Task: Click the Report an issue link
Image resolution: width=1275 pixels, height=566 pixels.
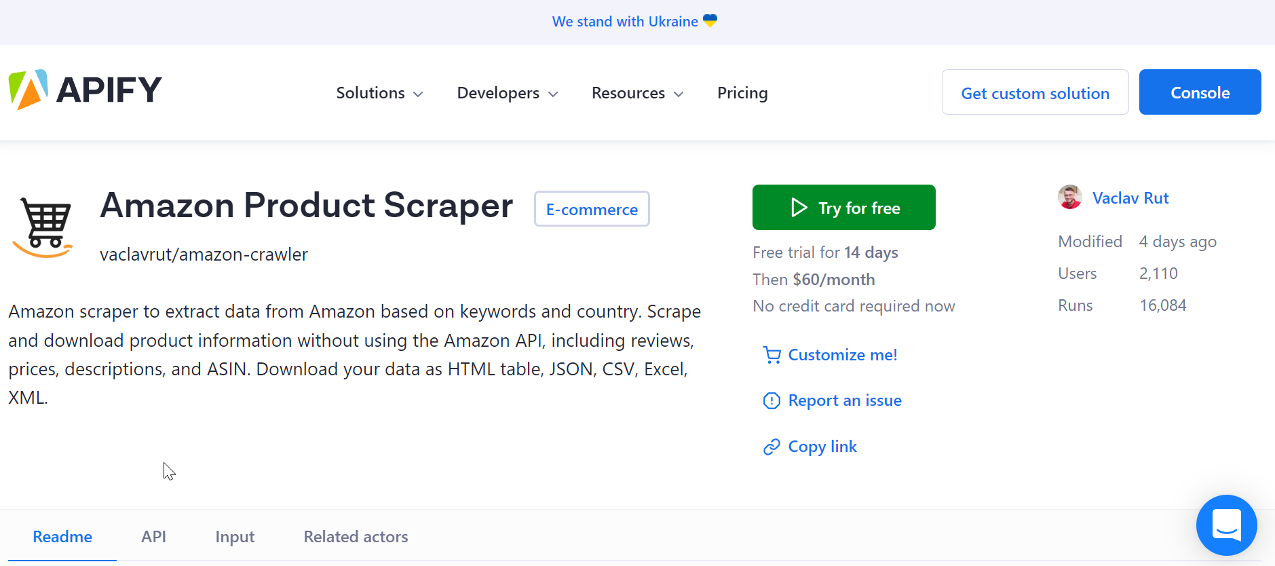Action: [x=845, y=400]
